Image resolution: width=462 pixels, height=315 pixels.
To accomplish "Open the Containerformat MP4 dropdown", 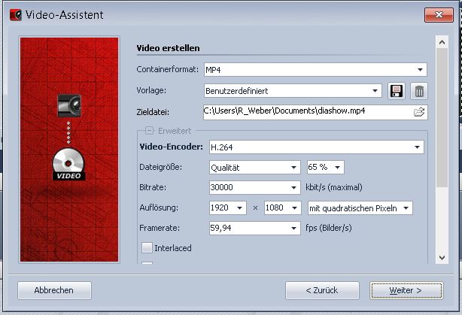I will pyautogui.click(x=314, y=70).
